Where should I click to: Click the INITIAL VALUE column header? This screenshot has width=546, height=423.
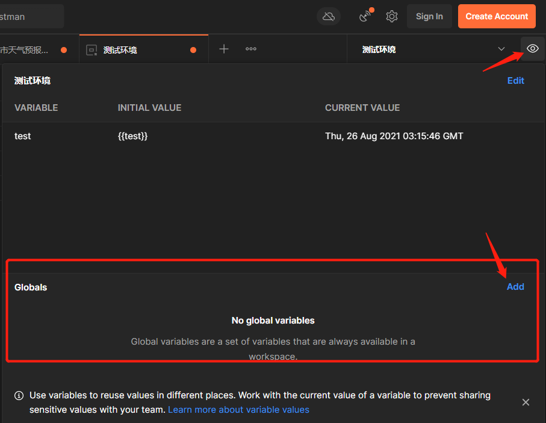point(149,108)
